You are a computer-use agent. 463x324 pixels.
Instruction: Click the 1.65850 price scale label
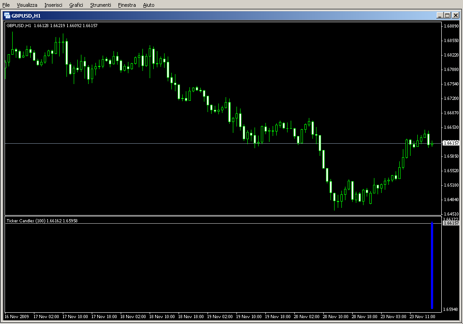[451, 156]
